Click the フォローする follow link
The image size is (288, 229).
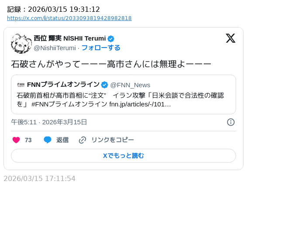coord(101,48)
